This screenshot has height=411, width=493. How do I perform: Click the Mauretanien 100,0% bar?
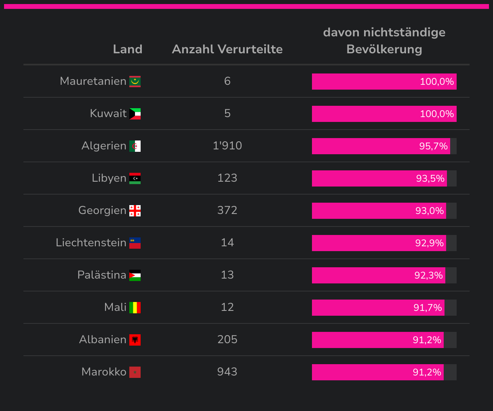[384, 82]
